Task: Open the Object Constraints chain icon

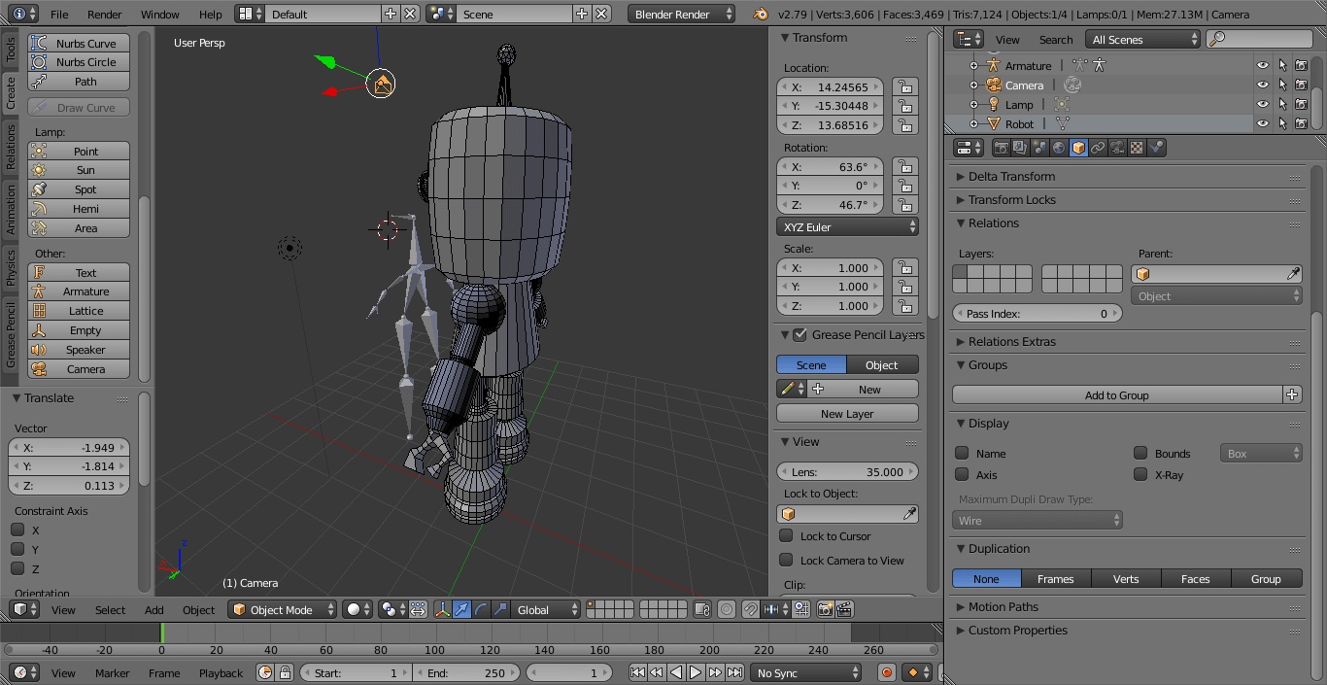Action: 1098,148
